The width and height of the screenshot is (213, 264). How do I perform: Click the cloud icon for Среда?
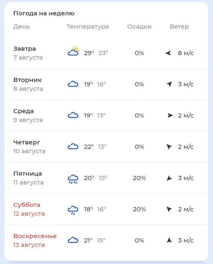click(73, 115)
